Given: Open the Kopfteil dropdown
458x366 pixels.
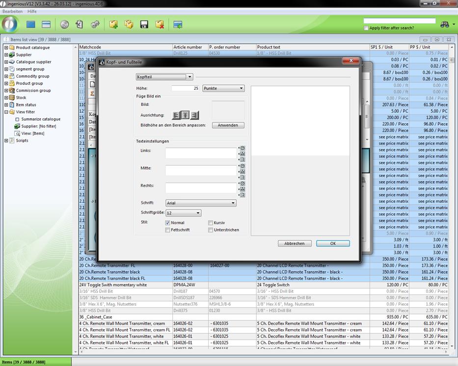Looking at the screenshot, I should coord(164,77).
